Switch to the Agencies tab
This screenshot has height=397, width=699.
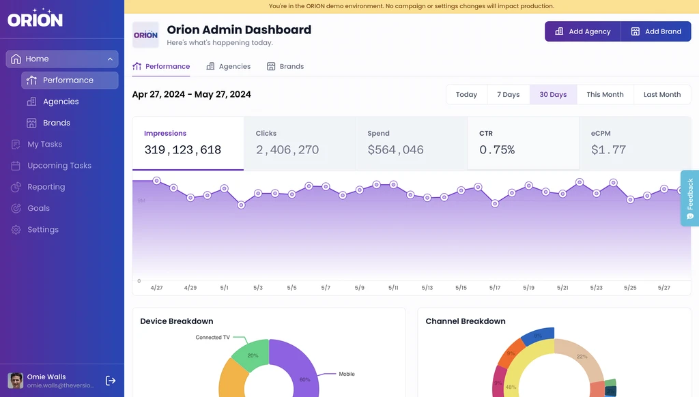click(x=228, y=66)
